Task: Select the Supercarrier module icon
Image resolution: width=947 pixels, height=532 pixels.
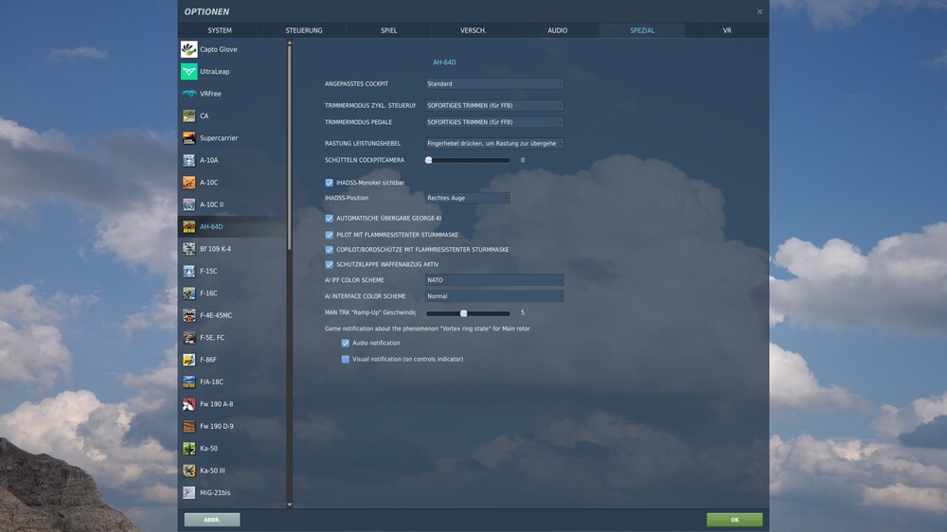Action: tap(189, 137)
